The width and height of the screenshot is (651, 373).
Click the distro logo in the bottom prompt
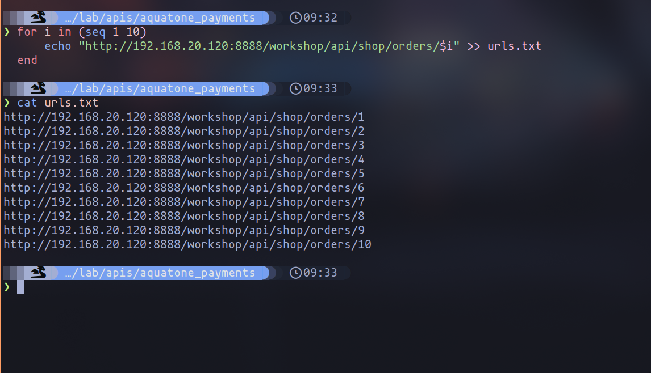click(x=38, y=273)
